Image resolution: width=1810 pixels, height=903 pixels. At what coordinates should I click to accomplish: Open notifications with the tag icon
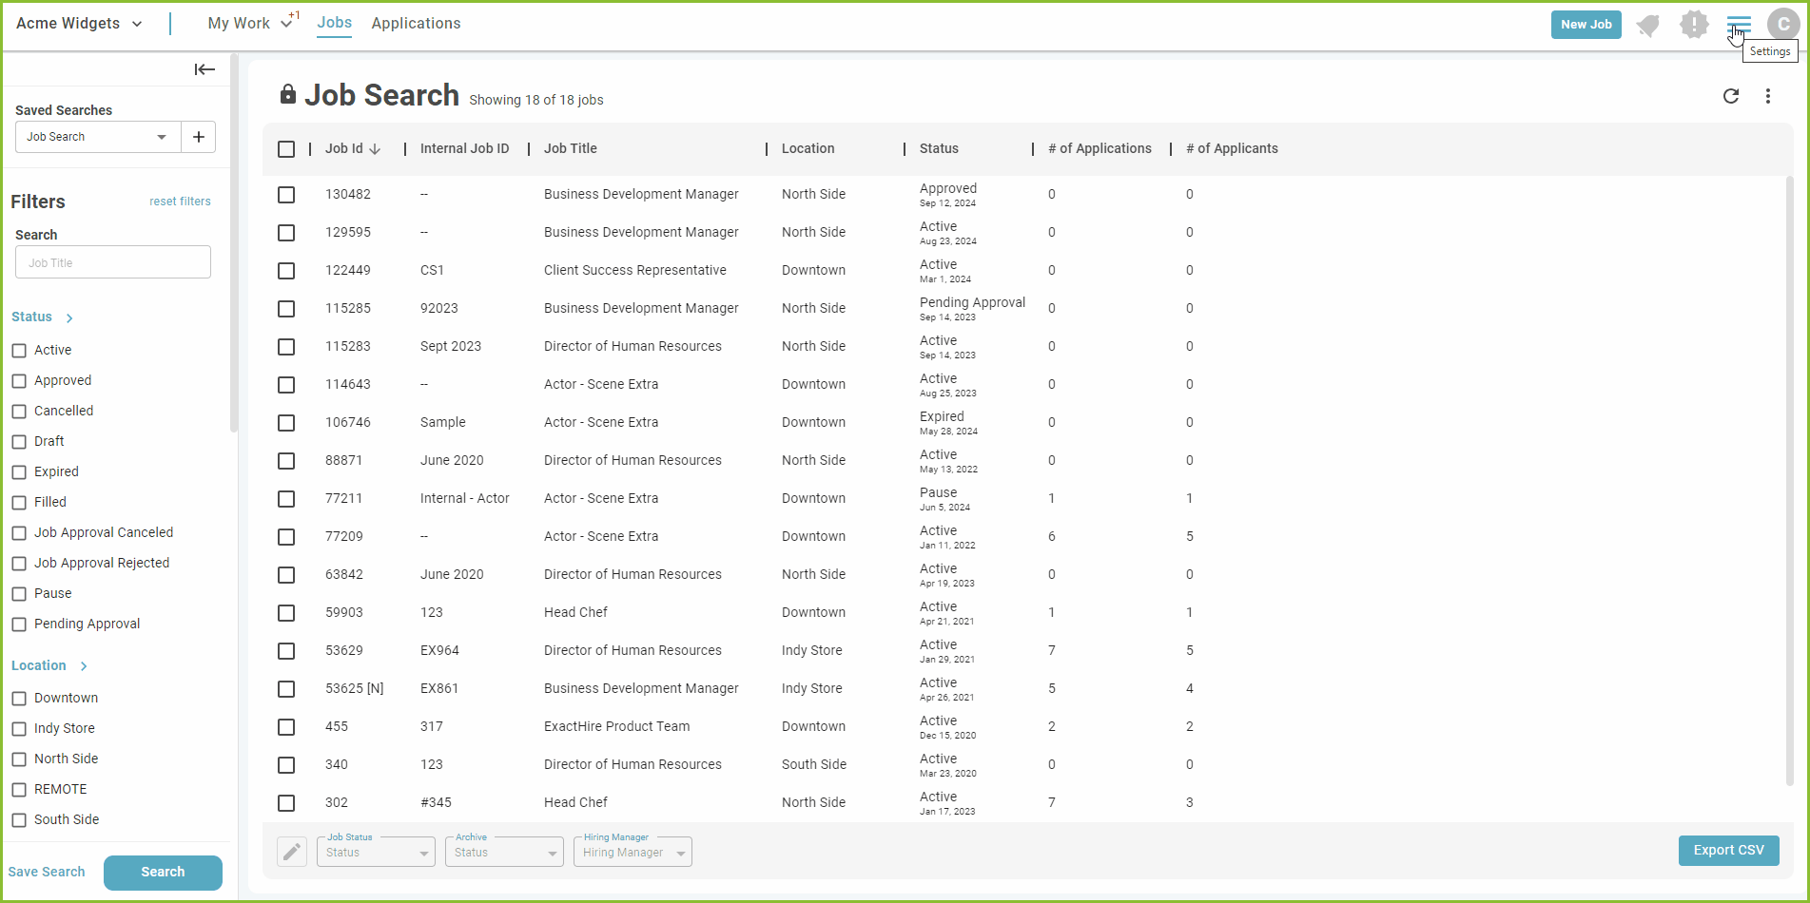point(1648,24)
